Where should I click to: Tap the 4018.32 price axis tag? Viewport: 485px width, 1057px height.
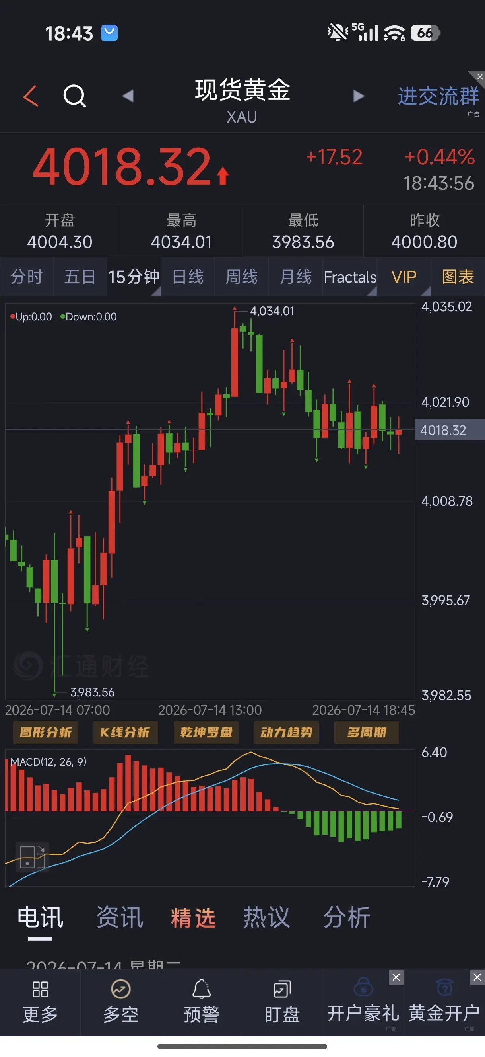[x=450, y=430]
